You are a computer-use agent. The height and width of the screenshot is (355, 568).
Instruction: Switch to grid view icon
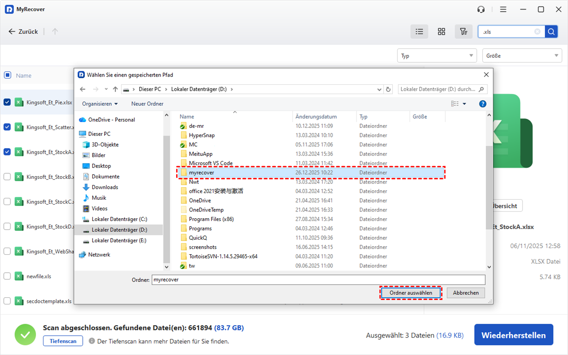click(x=441, y=32)
